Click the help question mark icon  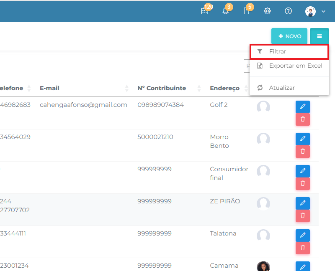coord(288,11)
